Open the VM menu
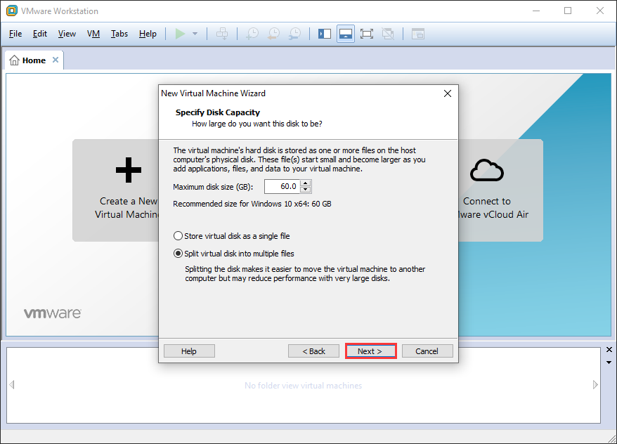Image resolution: width=617 pixels, height=444 pixels. (x=93, y=34)
